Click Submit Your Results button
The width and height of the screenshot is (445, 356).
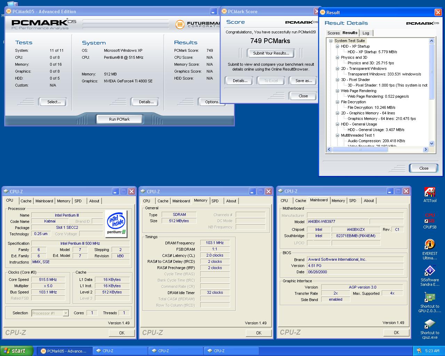tap(271, 53)
